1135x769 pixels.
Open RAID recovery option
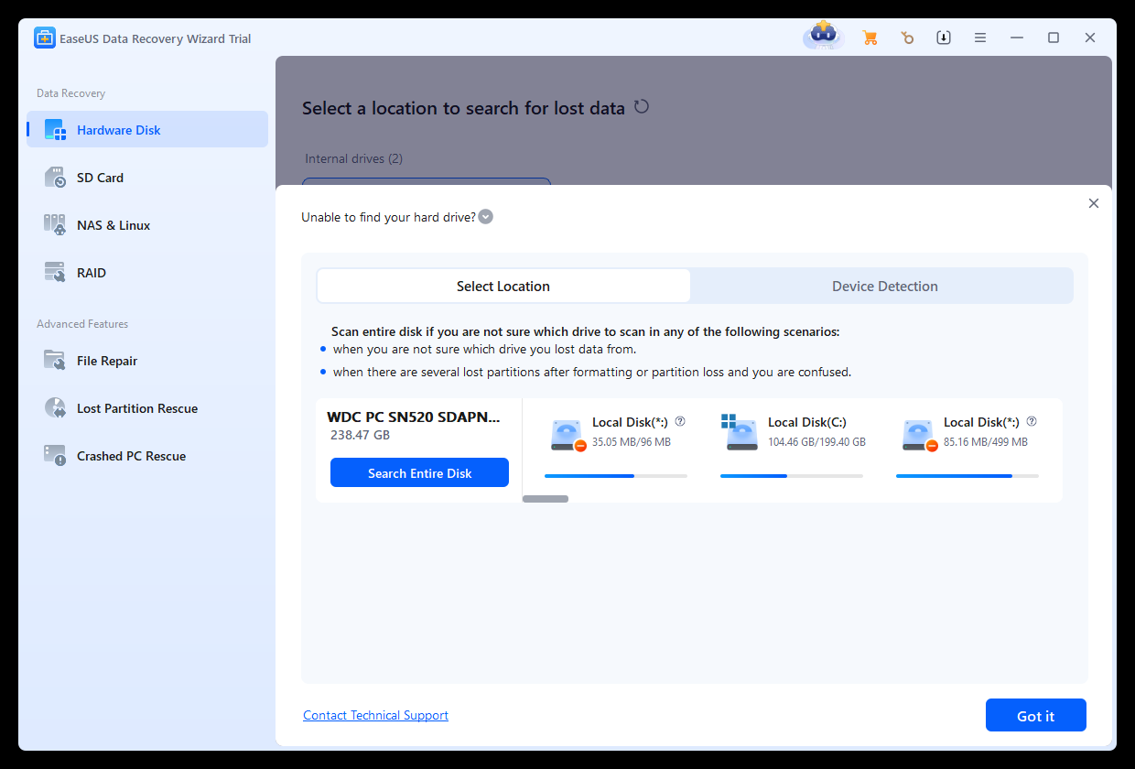click(x=147, y=273)
